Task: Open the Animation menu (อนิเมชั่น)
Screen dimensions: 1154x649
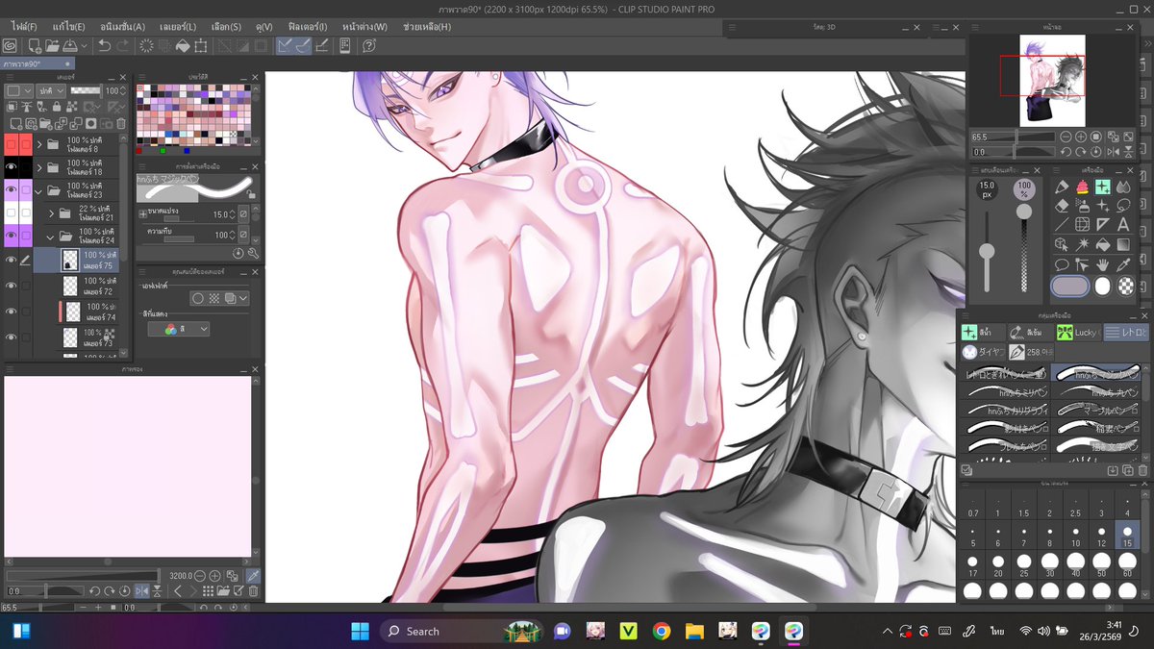Action: click(123, 27)
